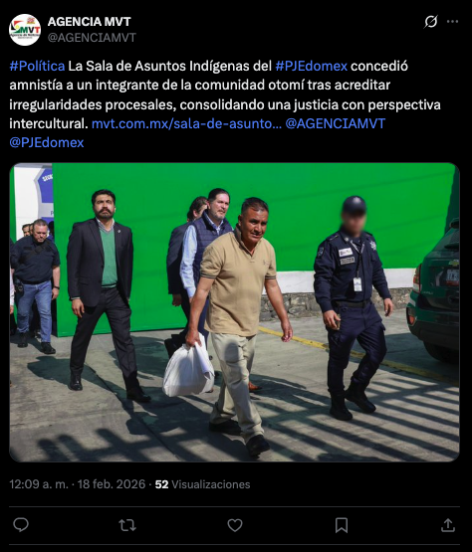Open the share icon menu
Viewport: 472px width, 552px height.
(448, 525)
